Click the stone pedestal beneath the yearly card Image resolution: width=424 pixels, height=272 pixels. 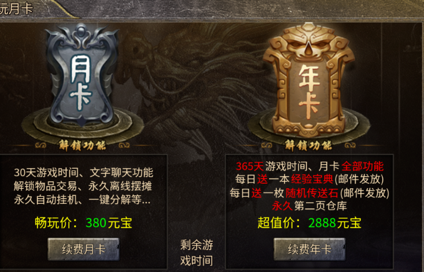pyautogui.click(x=309, y=127)
